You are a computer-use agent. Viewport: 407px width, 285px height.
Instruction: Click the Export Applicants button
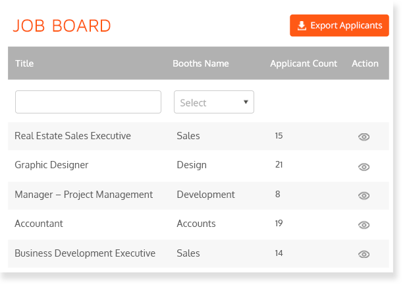pos(339,26)
